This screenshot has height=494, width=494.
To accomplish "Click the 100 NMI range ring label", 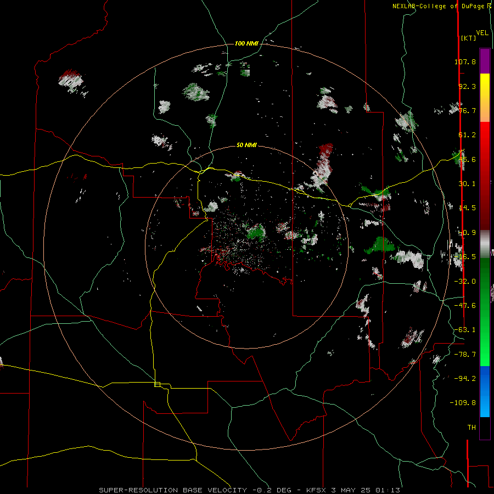I will coord(246,43).
